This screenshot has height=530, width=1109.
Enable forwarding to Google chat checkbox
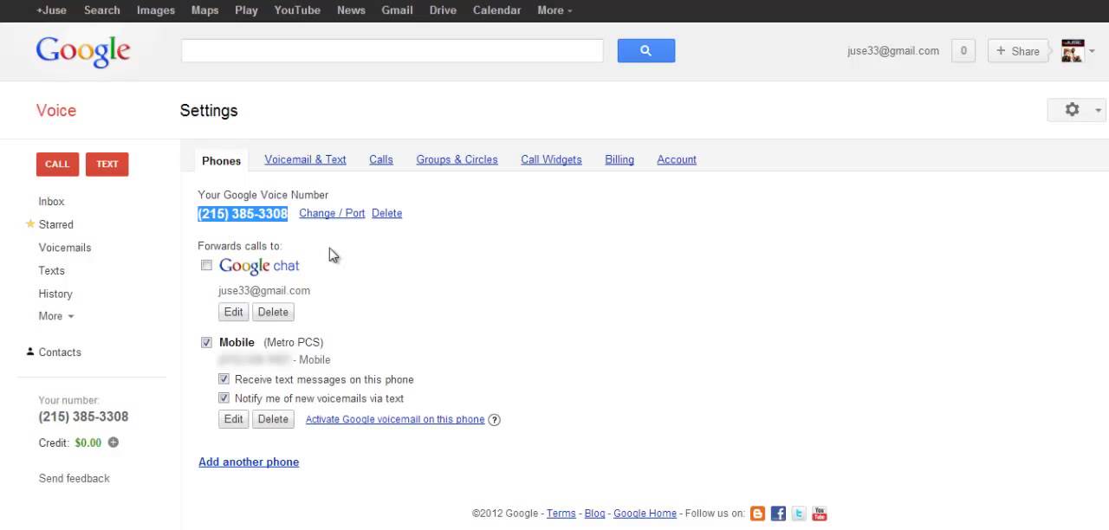pyautogui.click(x=206, y=265)
